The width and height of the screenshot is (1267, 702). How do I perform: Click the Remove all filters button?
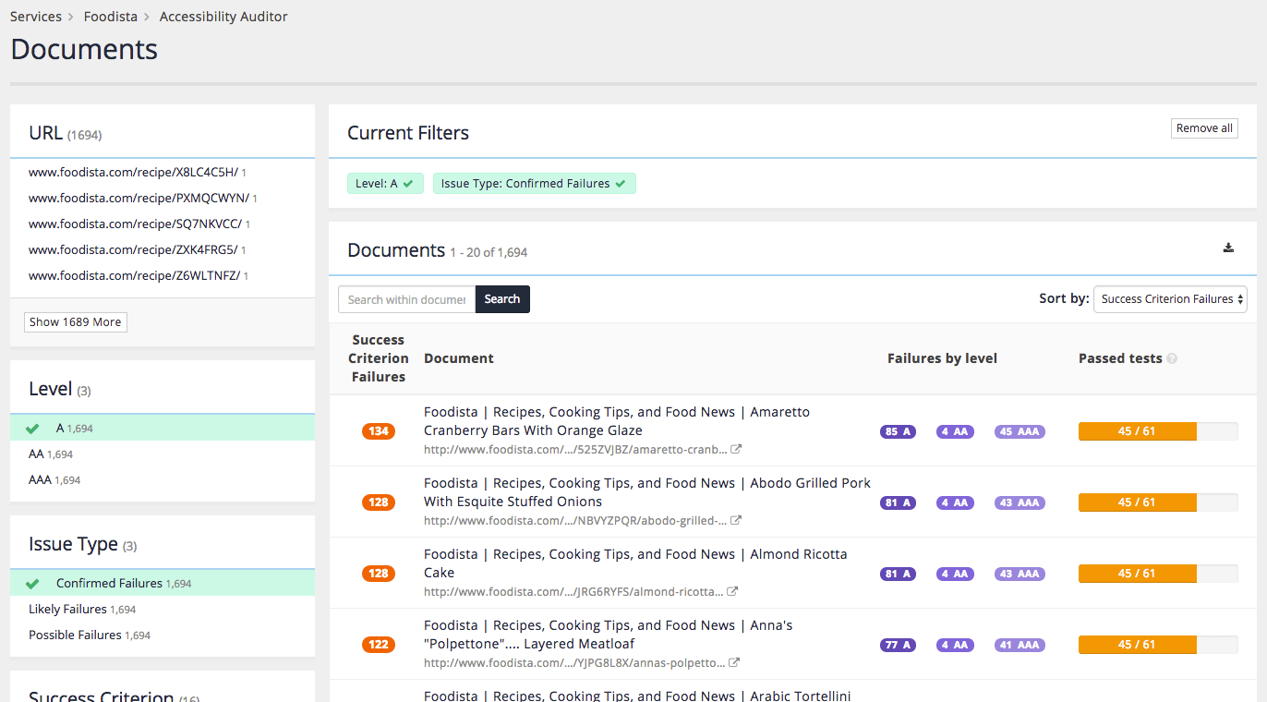[x=1204, y=128]
